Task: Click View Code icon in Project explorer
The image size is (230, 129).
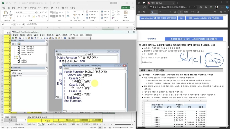Action: tap(13, 44)
